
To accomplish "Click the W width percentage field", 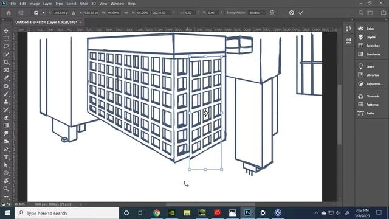I will [114, 13].
